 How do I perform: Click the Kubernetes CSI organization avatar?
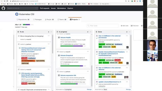point(17,14)
